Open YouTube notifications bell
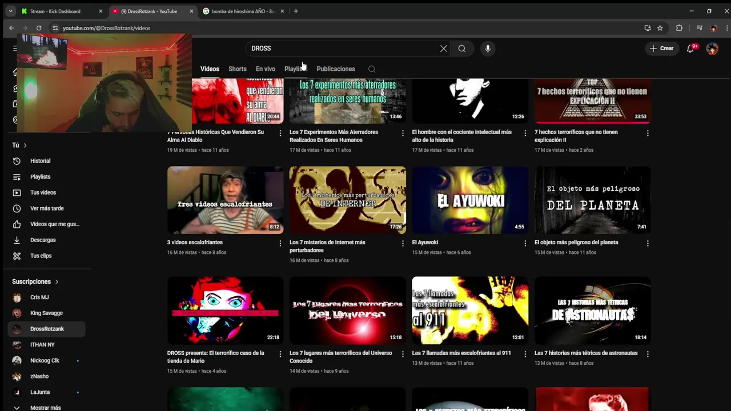731x411 pixels. pos(690,49)
